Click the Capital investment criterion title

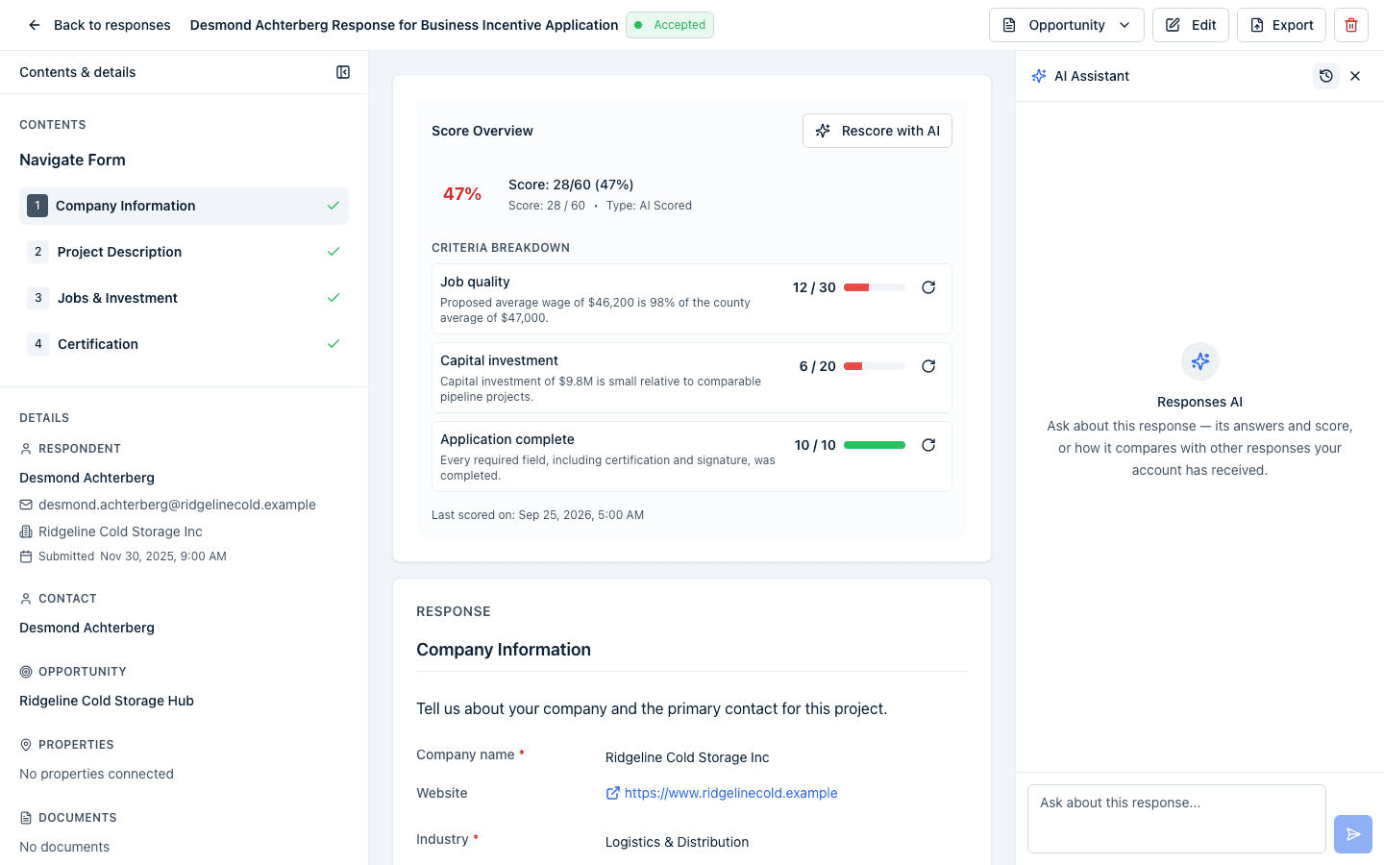(x=499, y=360)
